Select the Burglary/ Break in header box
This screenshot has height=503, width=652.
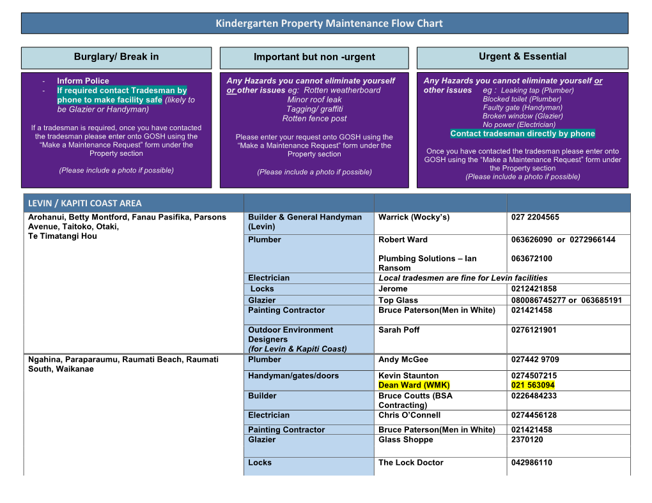coord(116,57)
